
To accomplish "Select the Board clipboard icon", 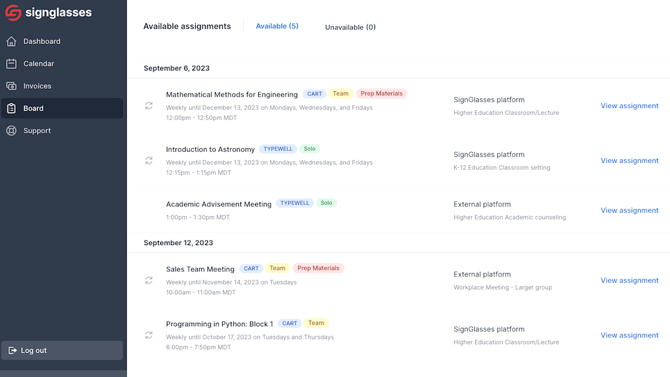I will click(x=11, y=108).
